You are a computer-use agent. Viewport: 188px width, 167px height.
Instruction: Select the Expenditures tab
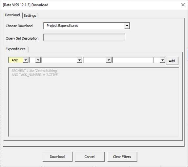point(16,49)
